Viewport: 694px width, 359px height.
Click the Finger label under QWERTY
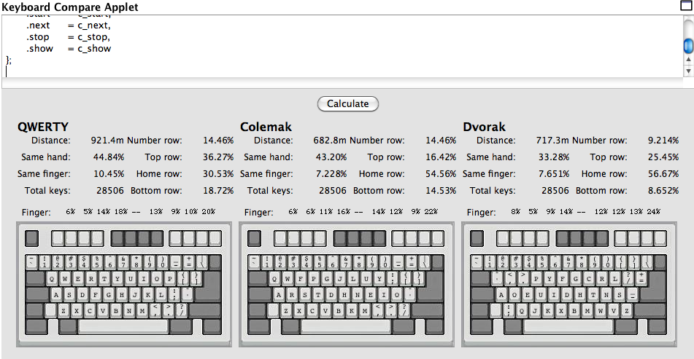[36, 213]
